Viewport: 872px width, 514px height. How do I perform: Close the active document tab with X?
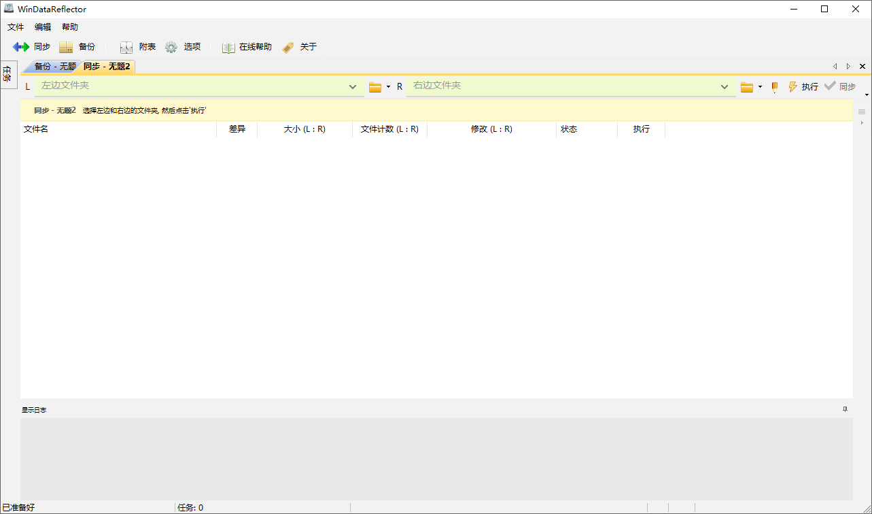(862, 66)
